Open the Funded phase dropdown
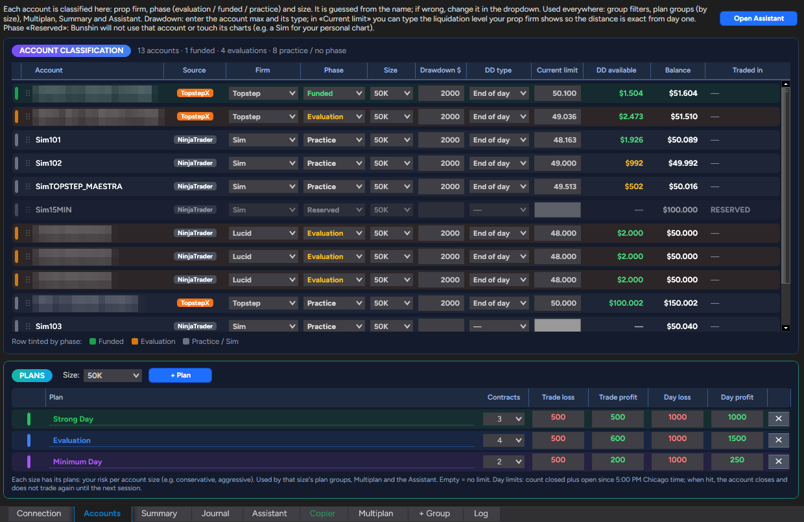 (x=334, y=93)
